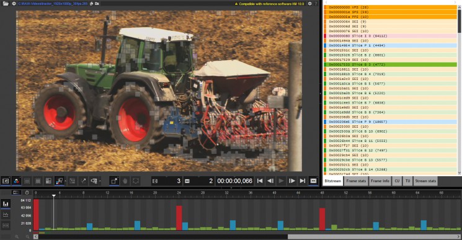Step forward to the next frame

pyautogui.click(x=291, y=181)
